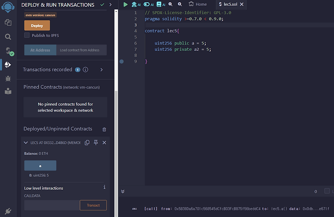This screenshot has width=334, height=217.
Task: Switch to the Home tab
Action: (x=198, y=4)
